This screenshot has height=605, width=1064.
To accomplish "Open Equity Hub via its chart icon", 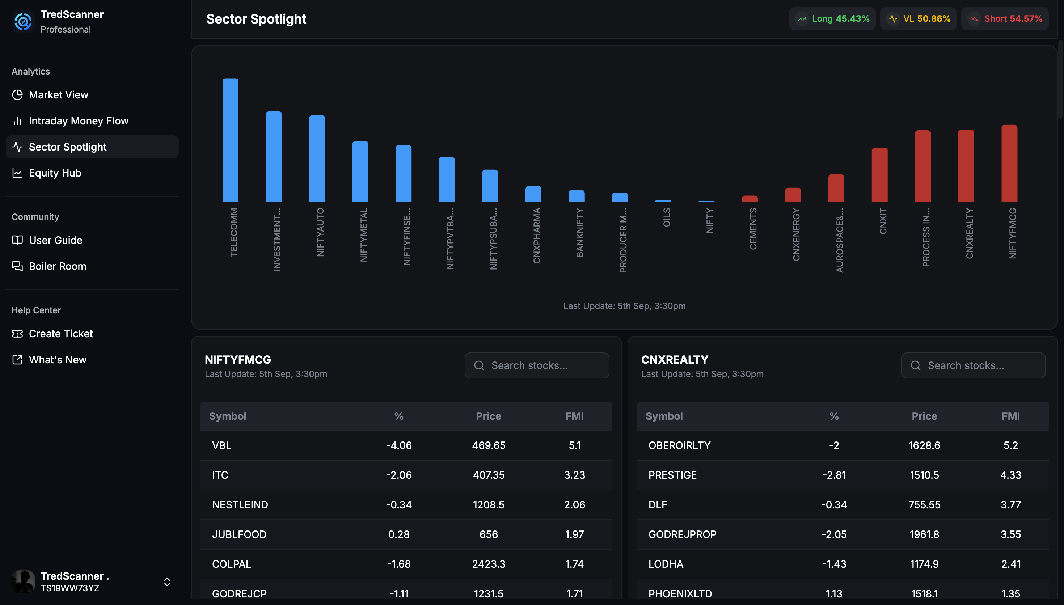I will click(x=17, y=173).
